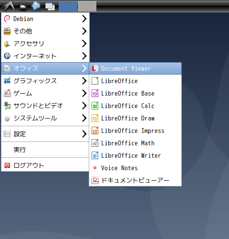Switch to the first blue workspace
229x239 pixels.
point(68,6)
